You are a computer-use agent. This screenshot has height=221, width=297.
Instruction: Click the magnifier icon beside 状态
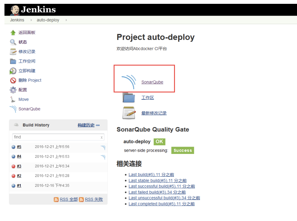pos(13,42)
